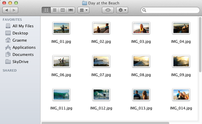Open the item arrangement dropdown

(x=83, y=10)
